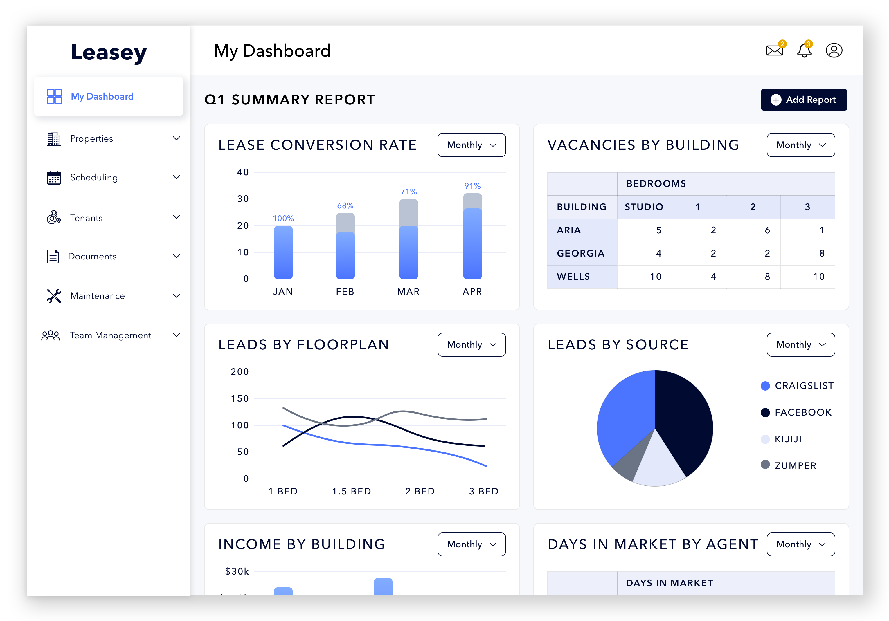Select My Dashboard in the sidebar

click(108, 96)
